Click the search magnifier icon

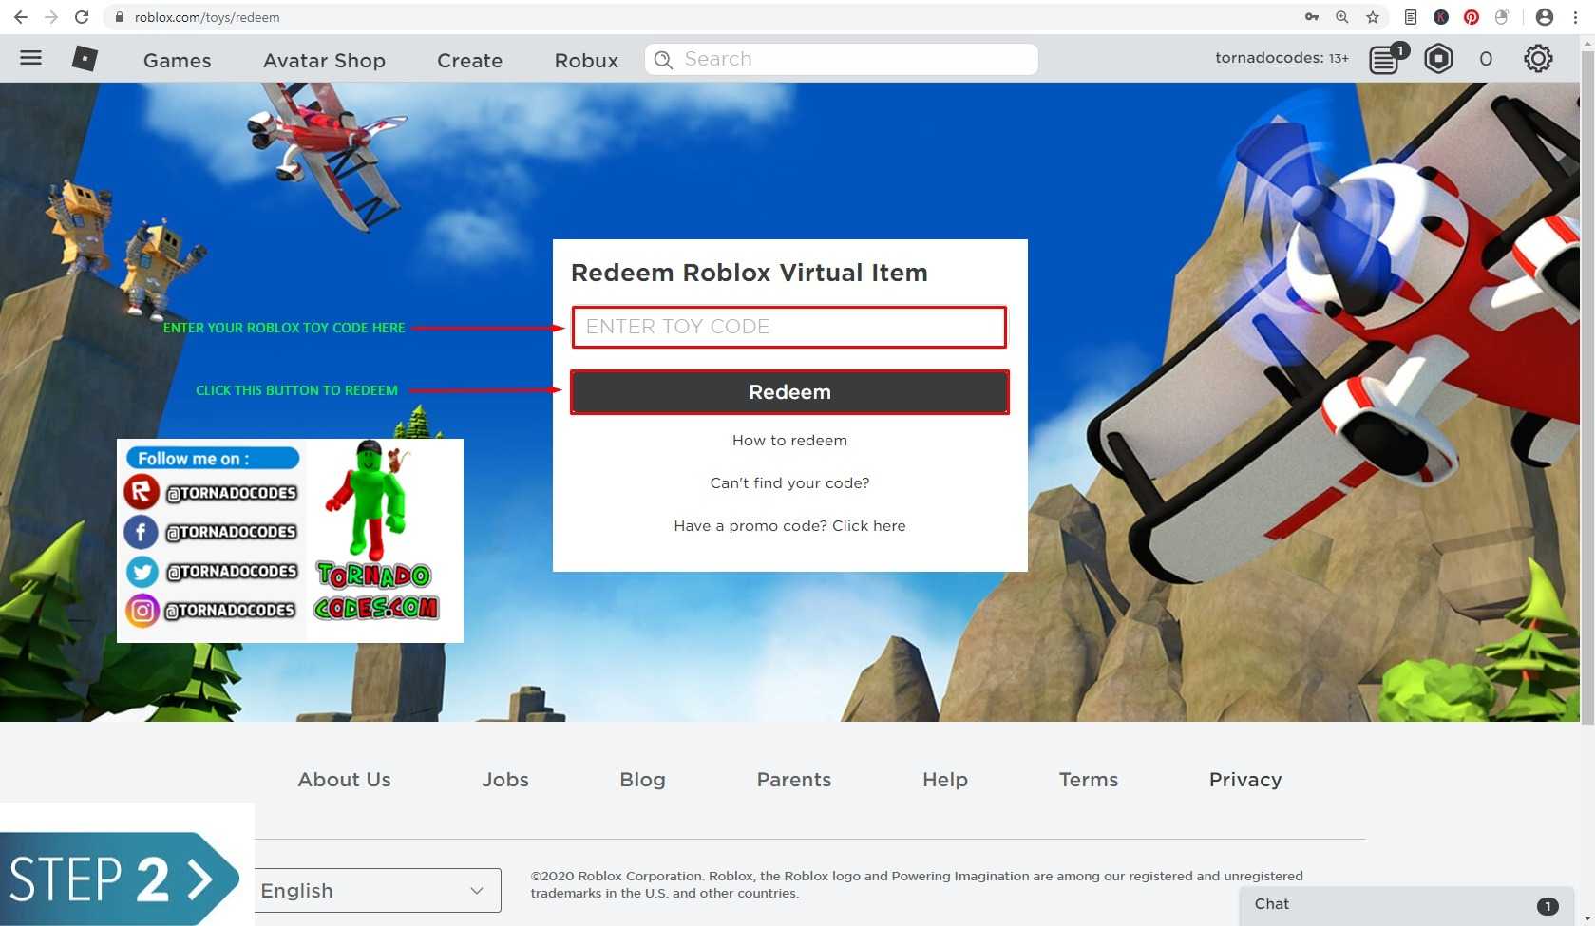point(664,59)
